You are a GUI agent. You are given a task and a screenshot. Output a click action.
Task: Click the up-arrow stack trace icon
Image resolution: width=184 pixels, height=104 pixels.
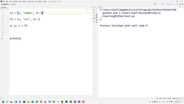(97, 10)
